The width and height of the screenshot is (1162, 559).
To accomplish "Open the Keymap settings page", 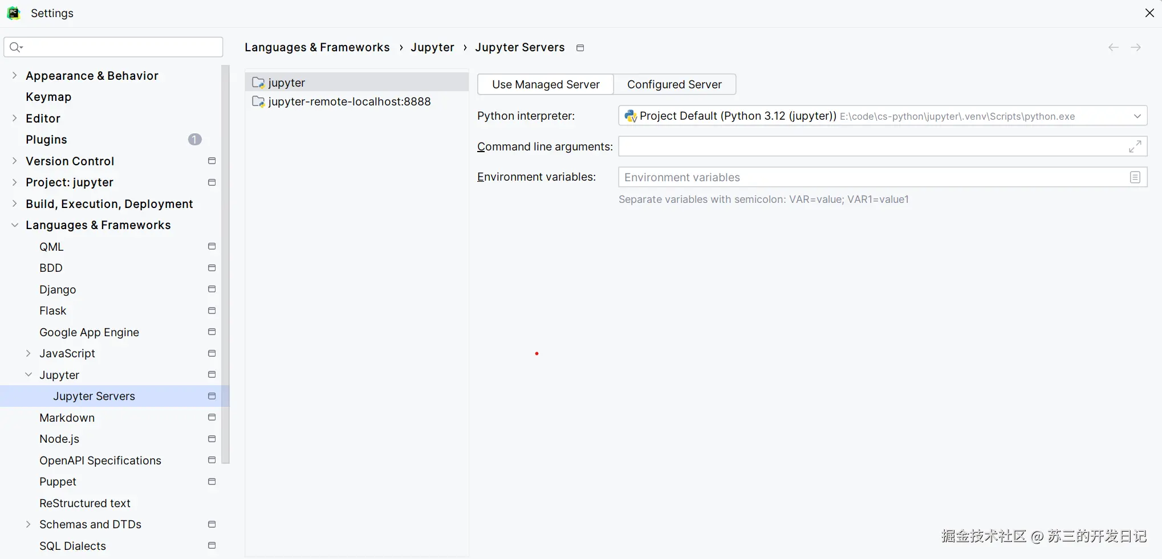I will click(x=48, y=97).
